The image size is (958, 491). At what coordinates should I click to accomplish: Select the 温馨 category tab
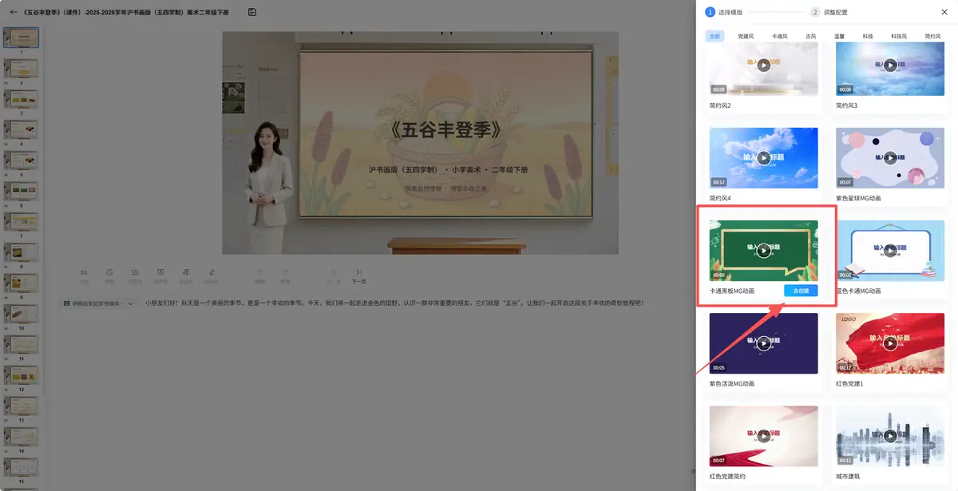pos(840,37)
